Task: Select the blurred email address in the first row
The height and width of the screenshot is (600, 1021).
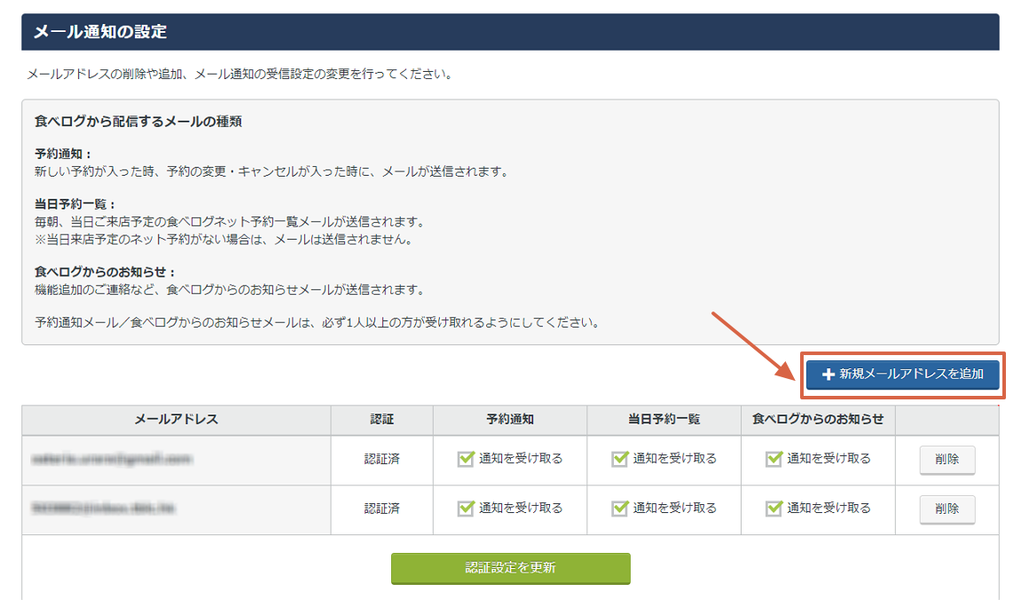Action: (112, 460)
